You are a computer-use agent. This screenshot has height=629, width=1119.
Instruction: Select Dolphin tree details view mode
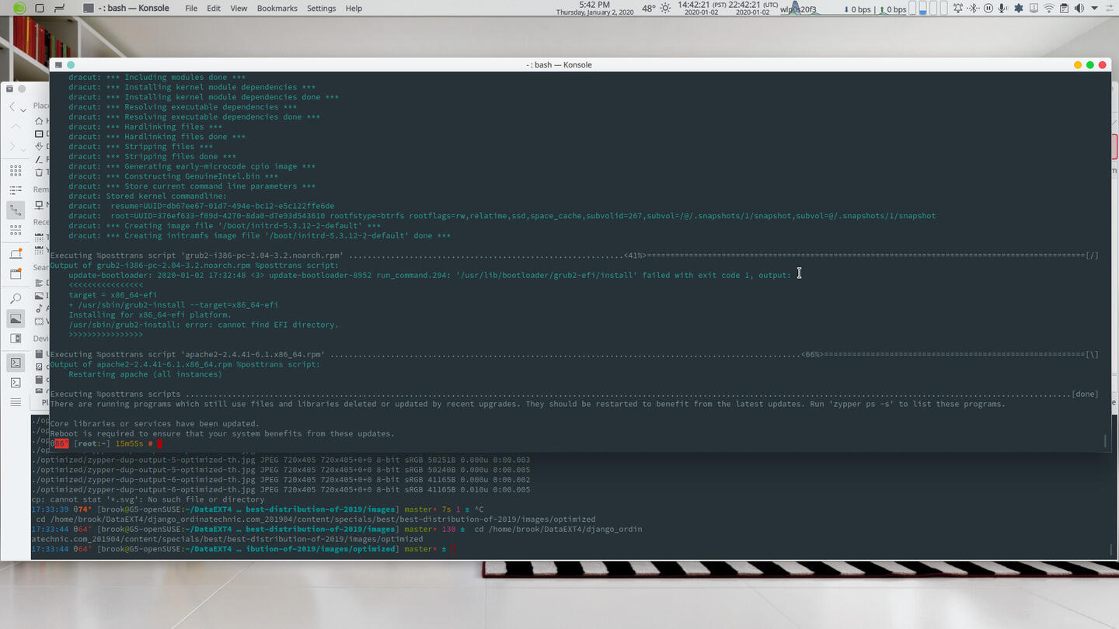[16, 210]
